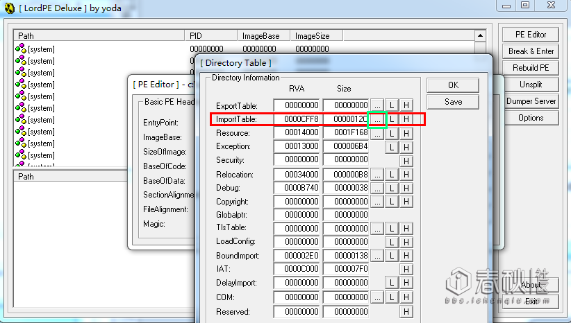
Task: Maximize the LordPE window
Action: [x=525, y=5]
